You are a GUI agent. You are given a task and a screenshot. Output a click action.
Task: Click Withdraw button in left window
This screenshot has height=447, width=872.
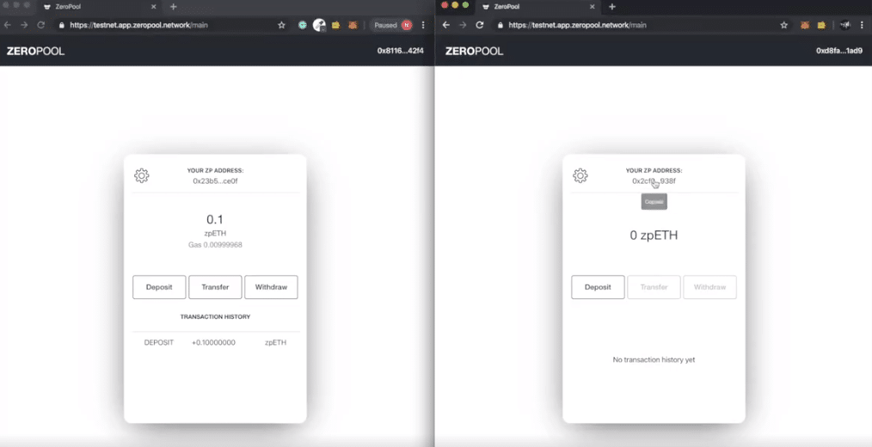click(271, 287)
